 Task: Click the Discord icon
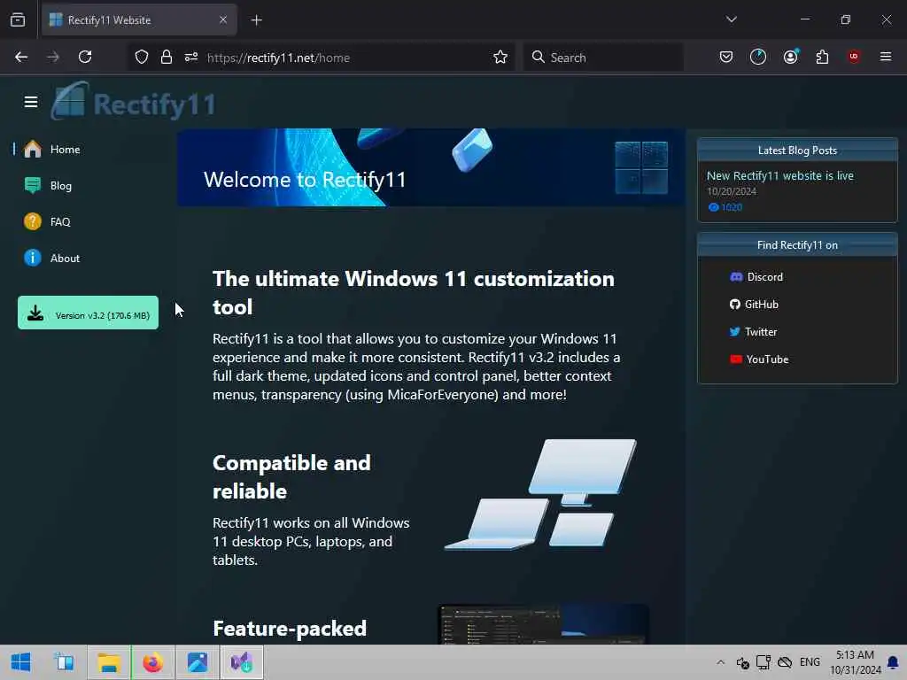tap(736, 277)
